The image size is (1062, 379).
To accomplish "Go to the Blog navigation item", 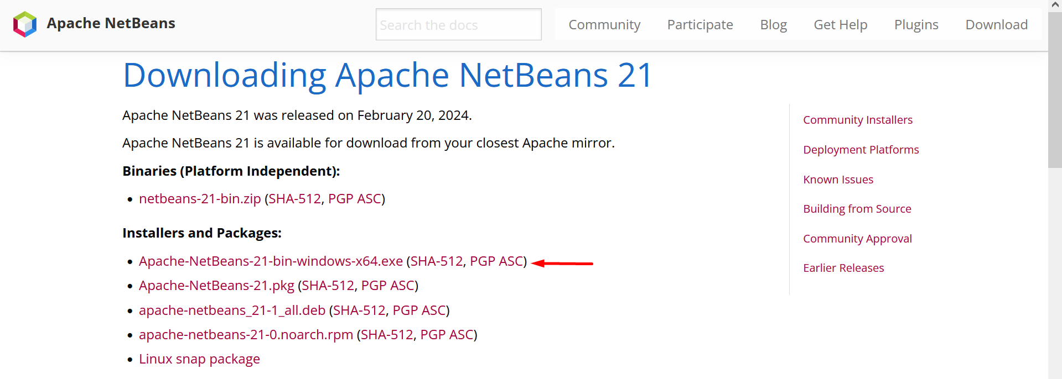I will pos(773,25).
